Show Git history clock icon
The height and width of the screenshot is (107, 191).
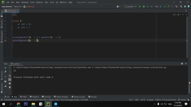point(172,7)
